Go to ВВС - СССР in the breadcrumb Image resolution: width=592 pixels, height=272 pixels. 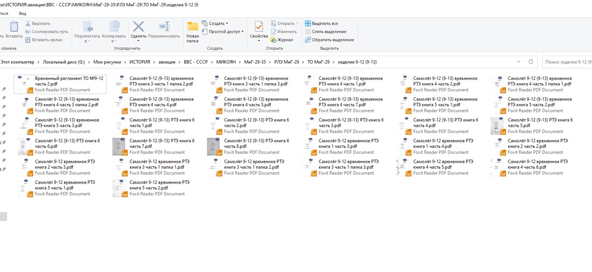pyautogui.click(x=195, y=62)
